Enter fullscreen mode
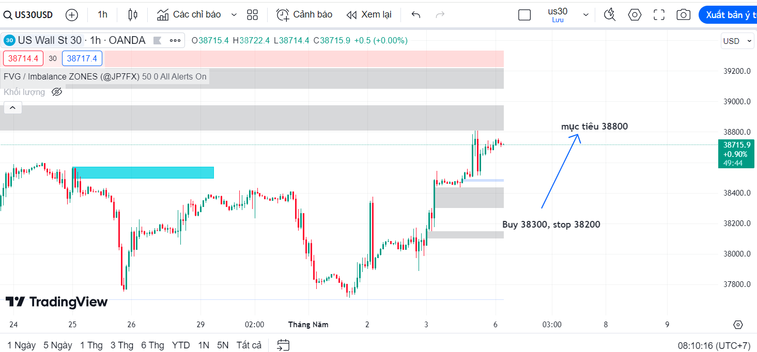757x352 pixels. (659, 15)
